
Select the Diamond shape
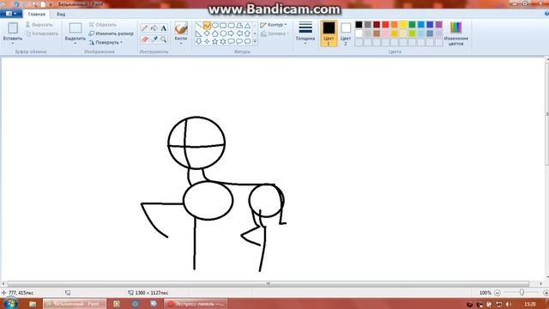[207, 33]
